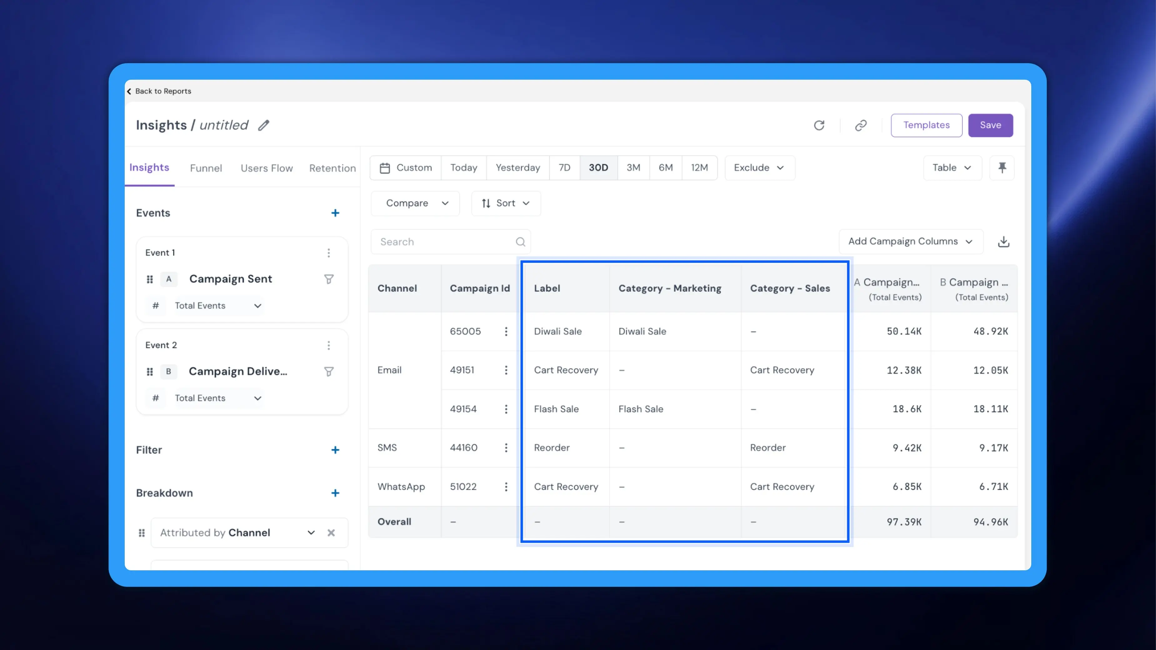Apply filter on Campaign Sent event
Image resolution: width=1156 pixels, height=650 pixels.
coord(329,279)
